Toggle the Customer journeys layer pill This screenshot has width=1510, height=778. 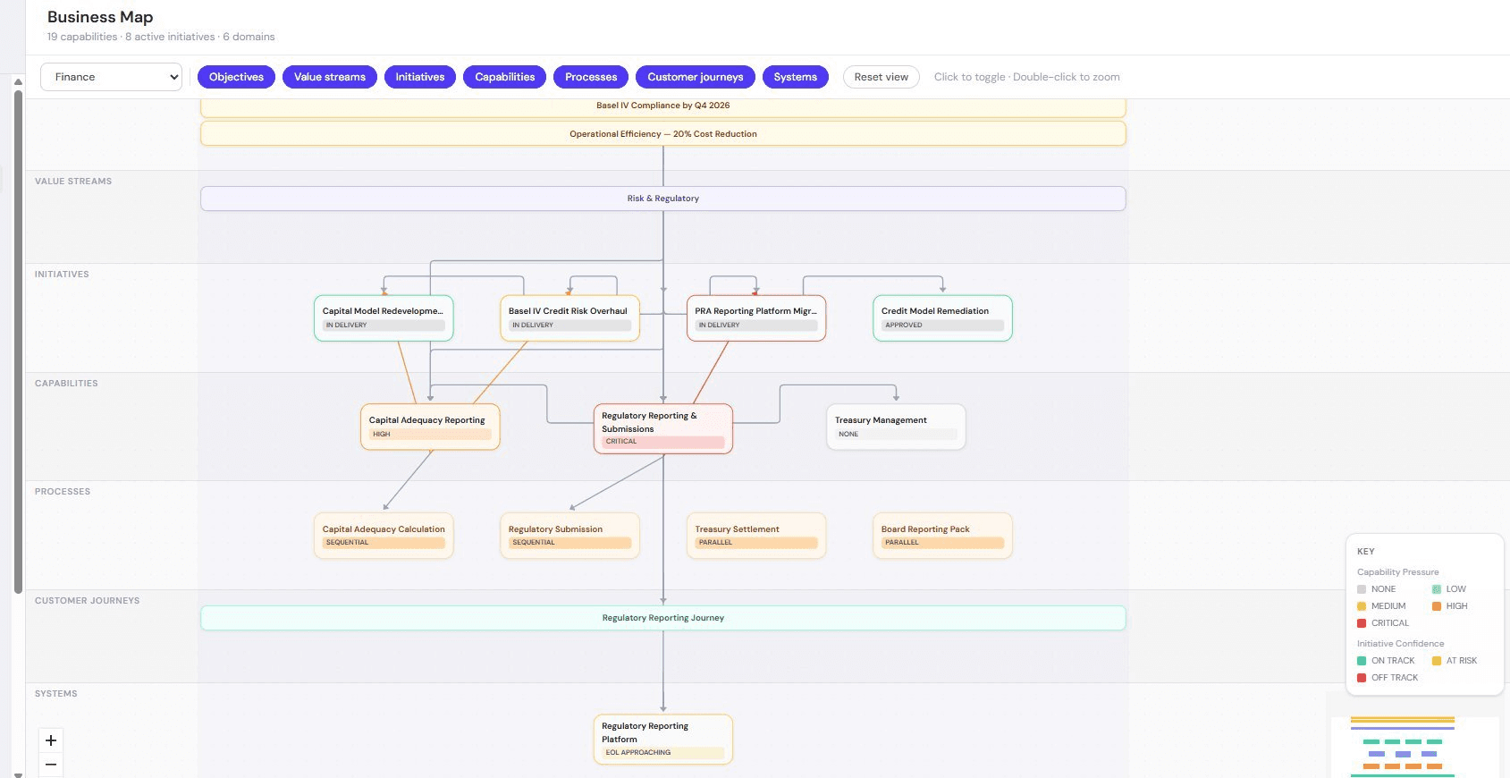696,77
